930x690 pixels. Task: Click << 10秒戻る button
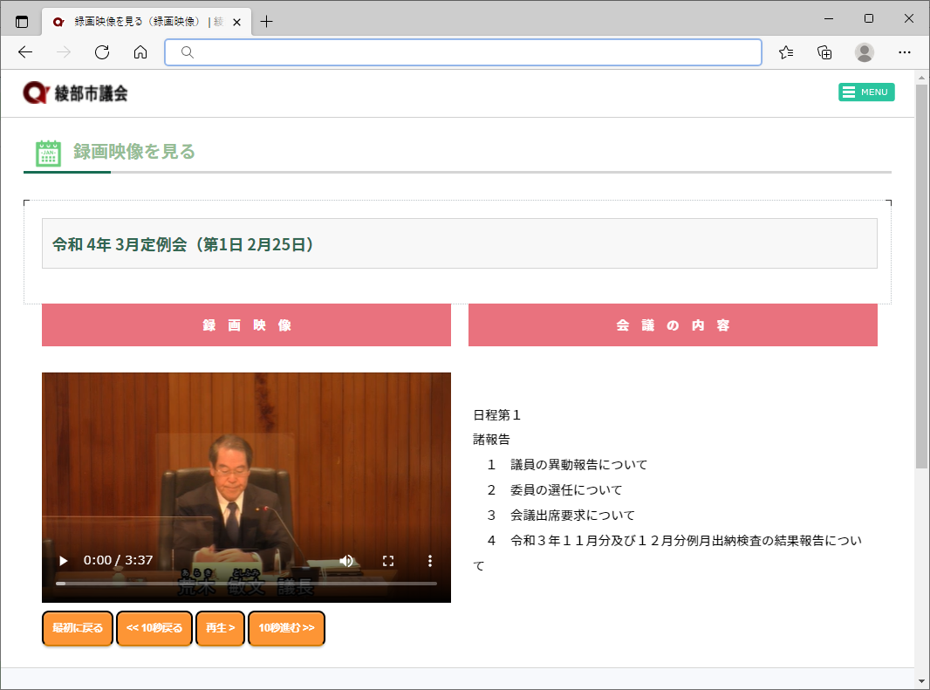click(x=154, y=628)
